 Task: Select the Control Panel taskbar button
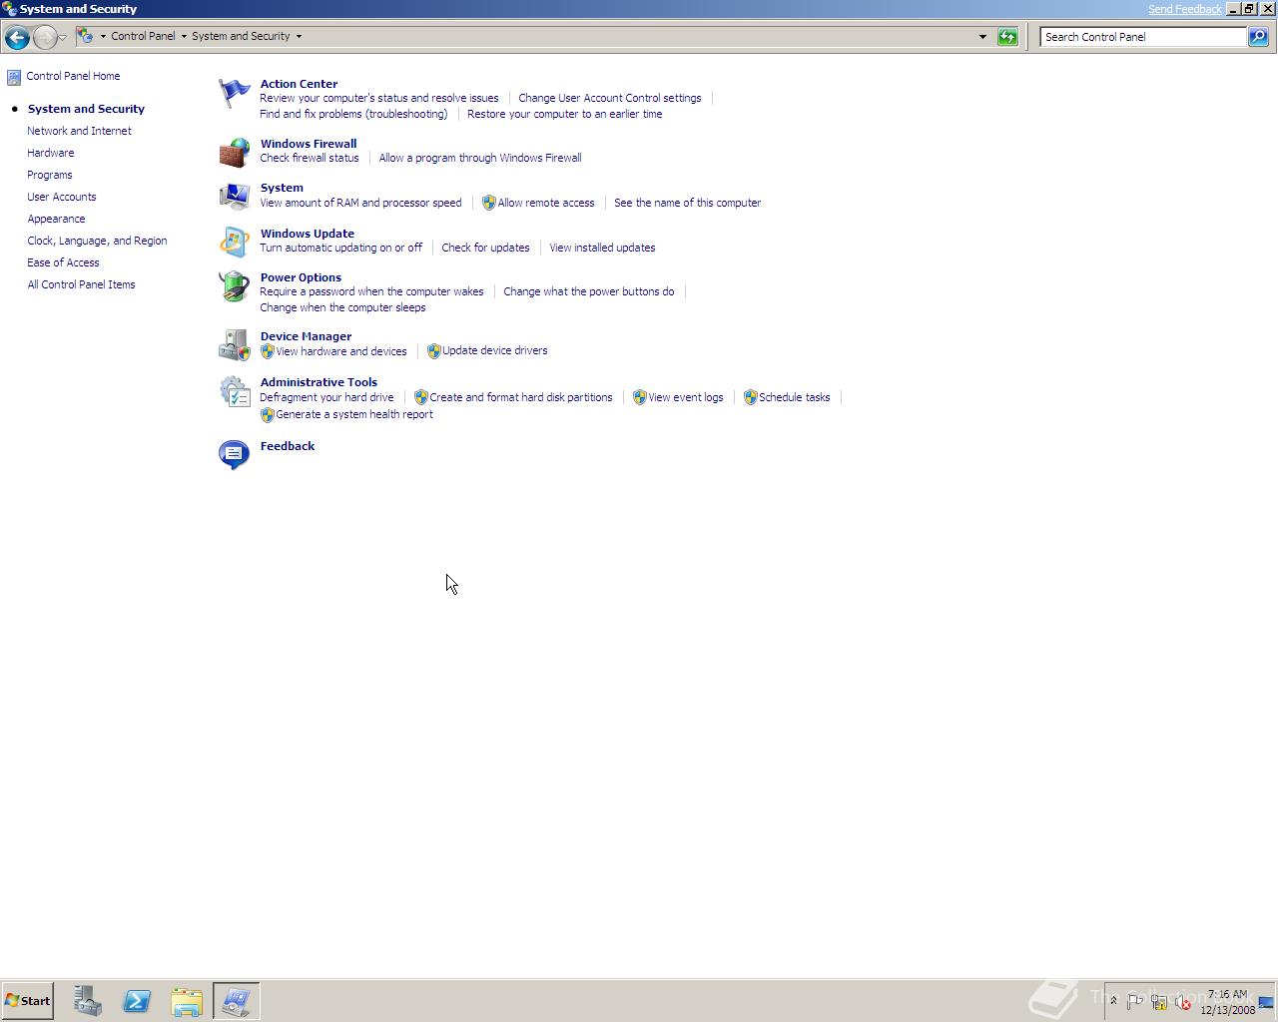237,1001
